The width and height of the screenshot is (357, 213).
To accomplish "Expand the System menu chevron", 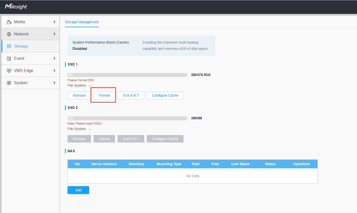I will click(54, 83).
